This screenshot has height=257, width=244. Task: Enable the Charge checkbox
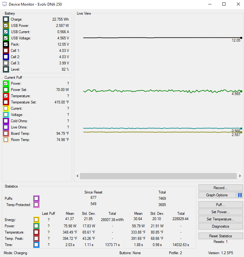6,19
